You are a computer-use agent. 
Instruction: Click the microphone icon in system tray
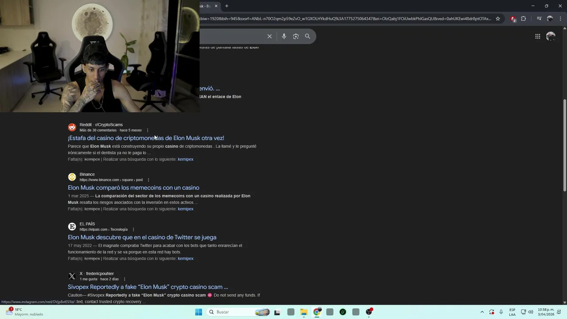click(x=501, y=312)
